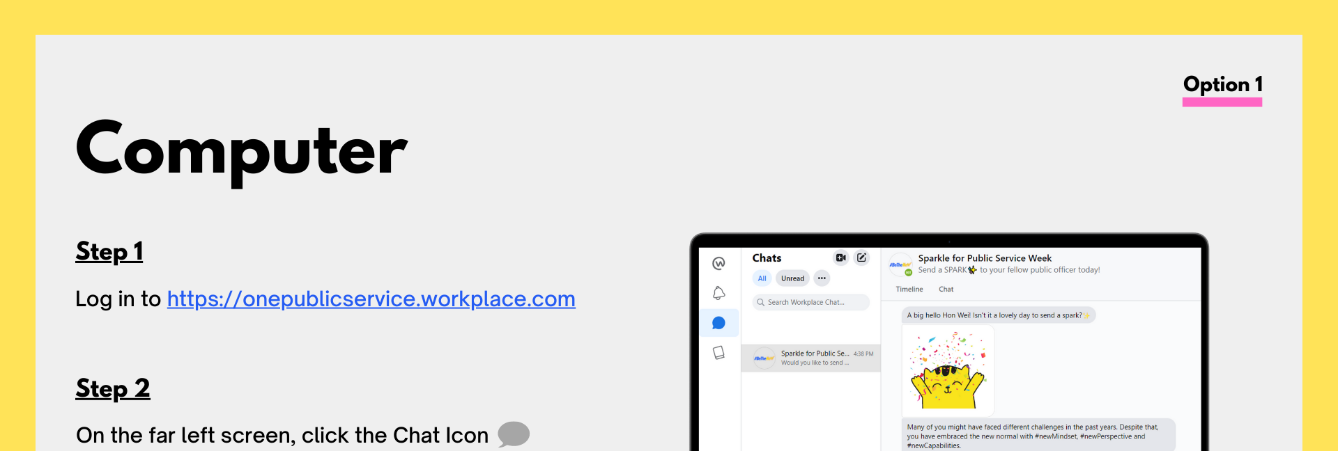Click the celebrating yellow cat sticker image
The height and width of the screenshot is (451, 1338).
[x=948, y=371]
